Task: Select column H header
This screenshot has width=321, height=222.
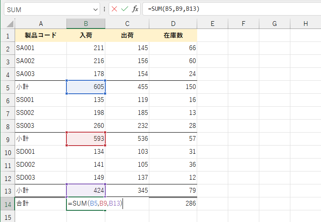Action: (305, 24)
